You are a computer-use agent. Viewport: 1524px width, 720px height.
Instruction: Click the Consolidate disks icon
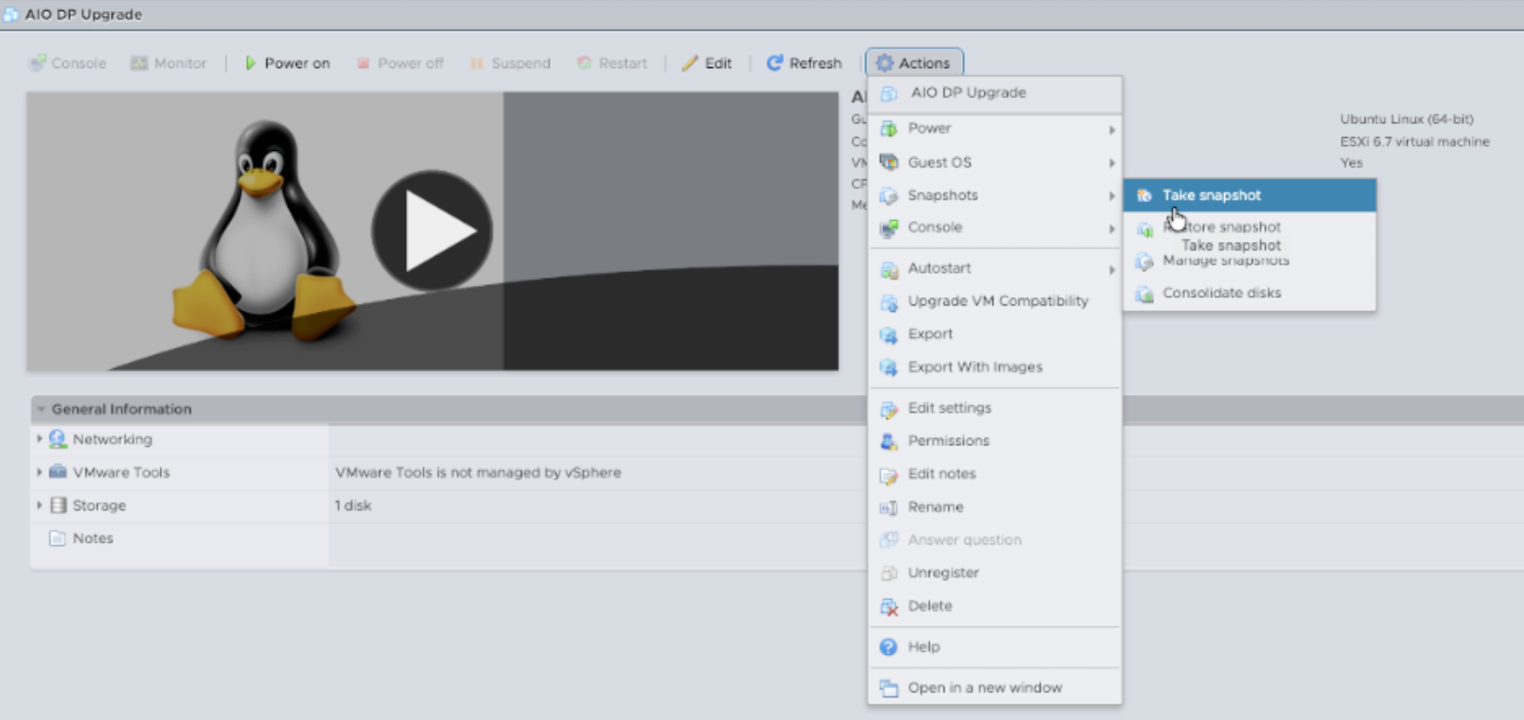pyautogui.click(x=1145, y=294)
